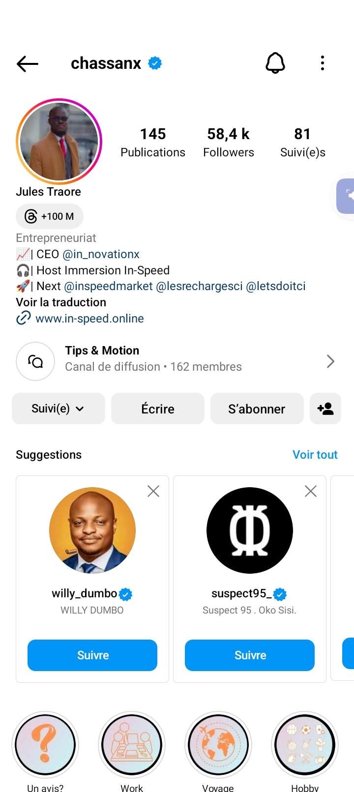View Jules Traore's profile picture story

[x=59, y=142]
